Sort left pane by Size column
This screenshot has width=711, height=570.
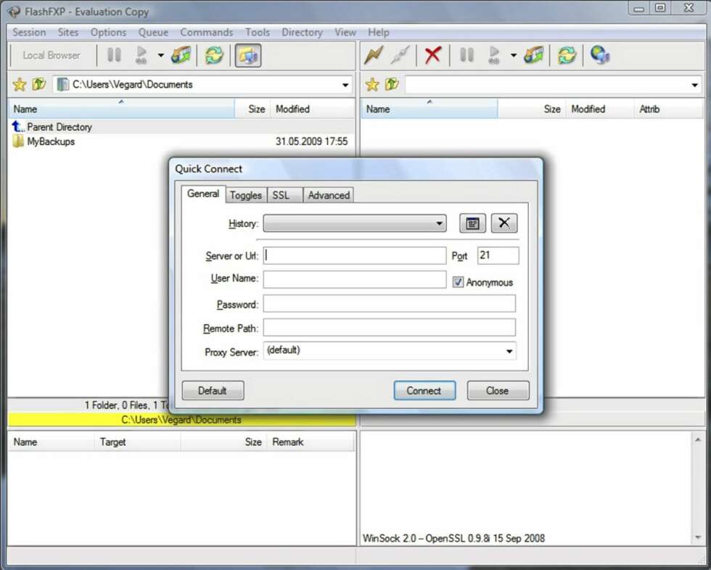[252, 110]
